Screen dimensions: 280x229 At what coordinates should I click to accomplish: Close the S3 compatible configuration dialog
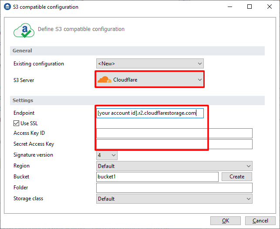point(269,7)
